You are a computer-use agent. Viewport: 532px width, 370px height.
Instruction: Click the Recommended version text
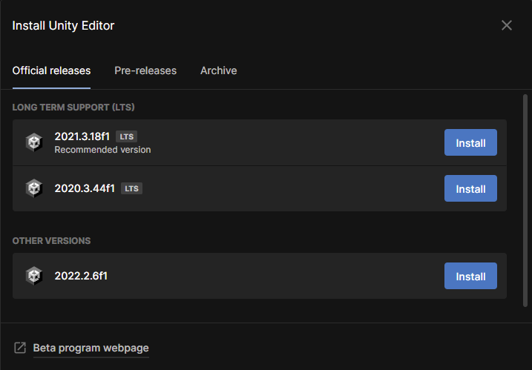point(103,150)
